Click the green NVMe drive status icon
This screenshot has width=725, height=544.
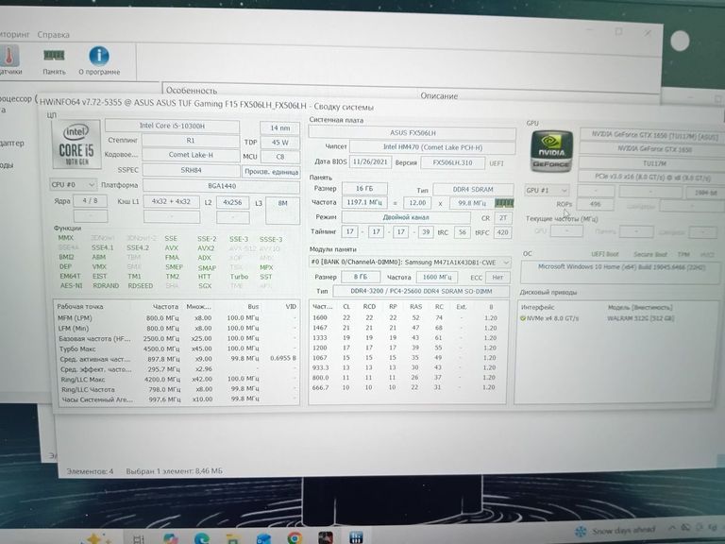pyautogui.click(x=523, y=317)
